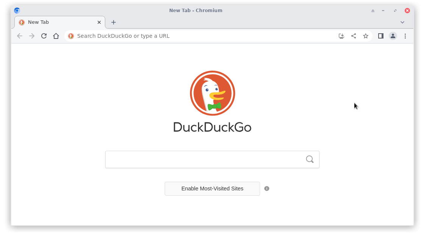Click the Chromium icon in title bar
Screen dimensions: 424x238
pyautogui.click(x=17, y=11)
